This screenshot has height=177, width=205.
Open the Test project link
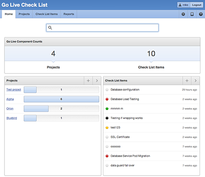pos(14,90)
